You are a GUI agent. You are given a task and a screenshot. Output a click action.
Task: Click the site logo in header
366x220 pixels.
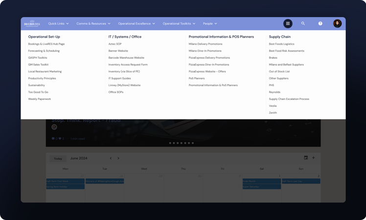click(32, 24)
